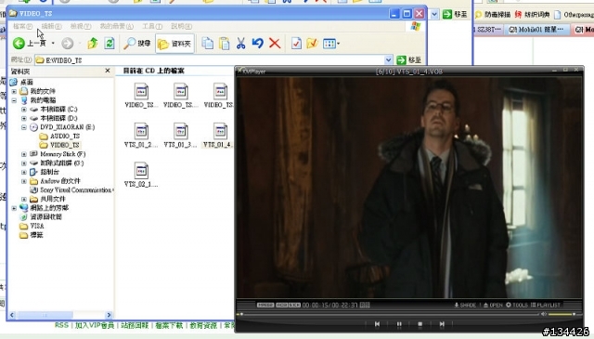Expand the local disk (C:) node
Screen dimensions: 594x339
(24, 110)
